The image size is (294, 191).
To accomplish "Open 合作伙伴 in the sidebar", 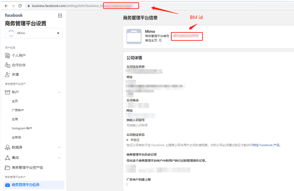I will tap(19, 65).
